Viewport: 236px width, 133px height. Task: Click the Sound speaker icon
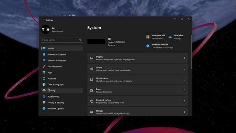pos(92,69)
